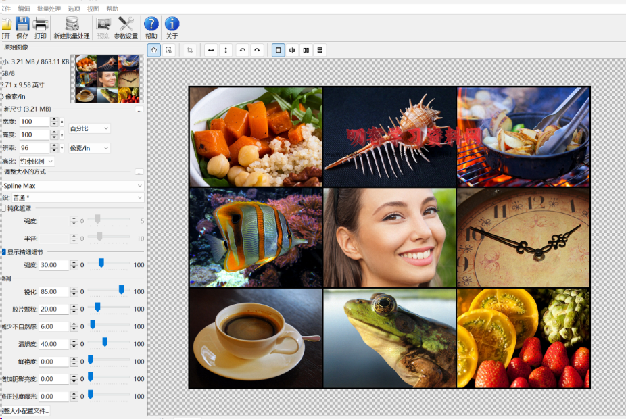Select the crop tool icon
626x419 pixels.
click(190, 50)
